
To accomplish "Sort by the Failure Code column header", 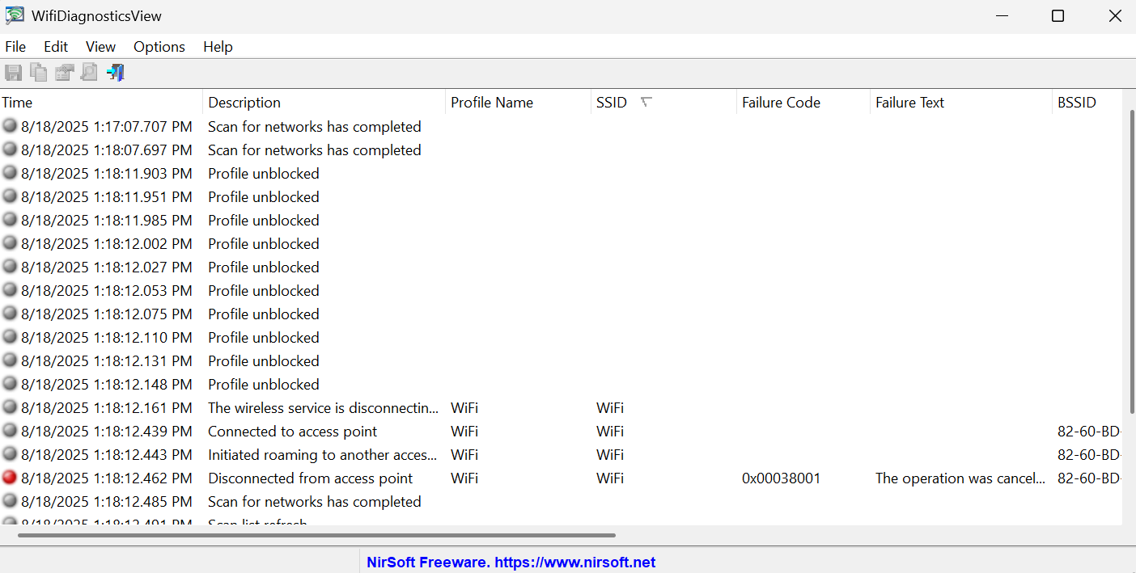I will pyautogui.click(x=781, y=103).
